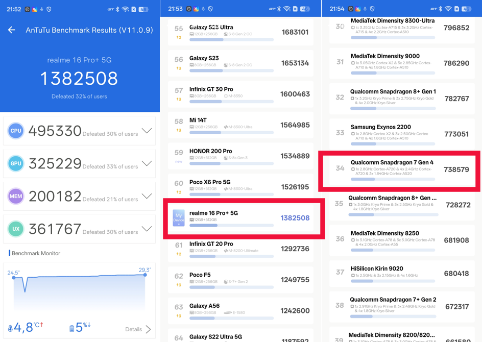482x342 pixels.
Task: Tap the Details chevron arrow
Action: [x=149, y=329]
